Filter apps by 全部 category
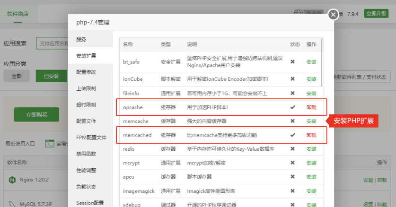The width and height of the screenshot is (396, 207). [x=17, y=76]
